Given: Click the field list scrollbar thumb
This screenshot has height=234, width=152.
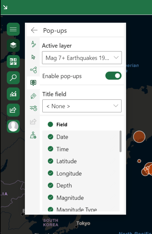Looking at the screenshot, I should click(120, 141).
